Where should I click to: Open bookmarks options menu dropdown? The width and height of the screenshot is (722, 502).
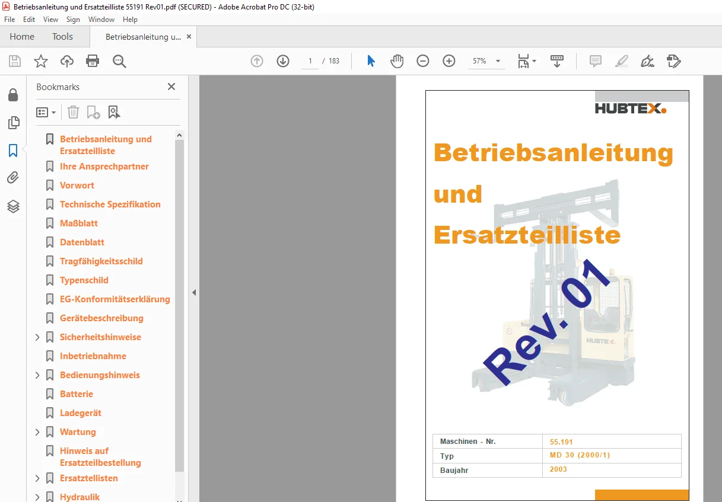[46, 112]
